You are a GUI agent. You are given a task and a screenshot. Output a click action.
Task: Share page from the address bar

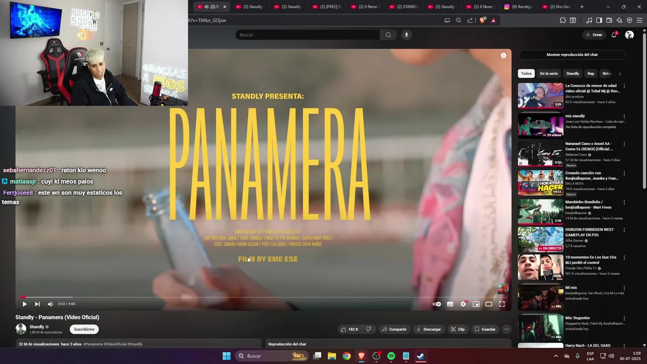(470, 20)
